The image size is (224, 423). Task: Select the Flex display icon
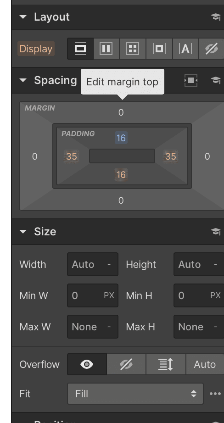coord(106,49)
